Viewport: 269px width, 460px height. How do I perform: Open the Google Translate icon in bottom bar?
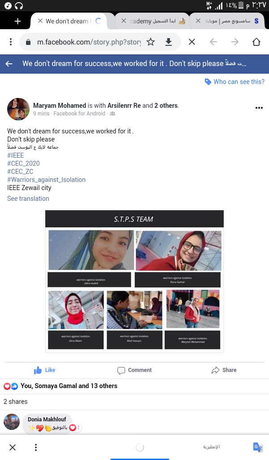(258, 447)
